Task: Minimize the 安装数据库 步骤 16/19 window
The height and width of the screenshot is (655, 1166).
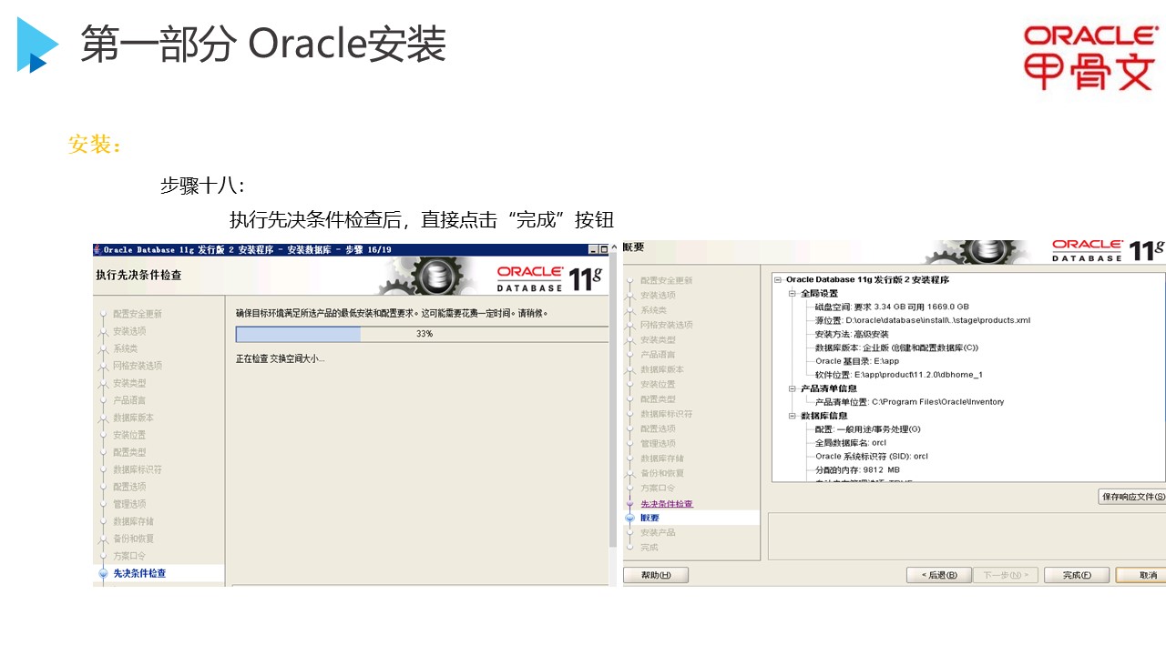Action: (x=593, y=249)
